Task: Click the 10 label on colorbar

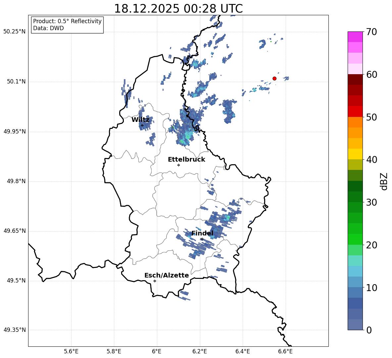Action: 371,287
